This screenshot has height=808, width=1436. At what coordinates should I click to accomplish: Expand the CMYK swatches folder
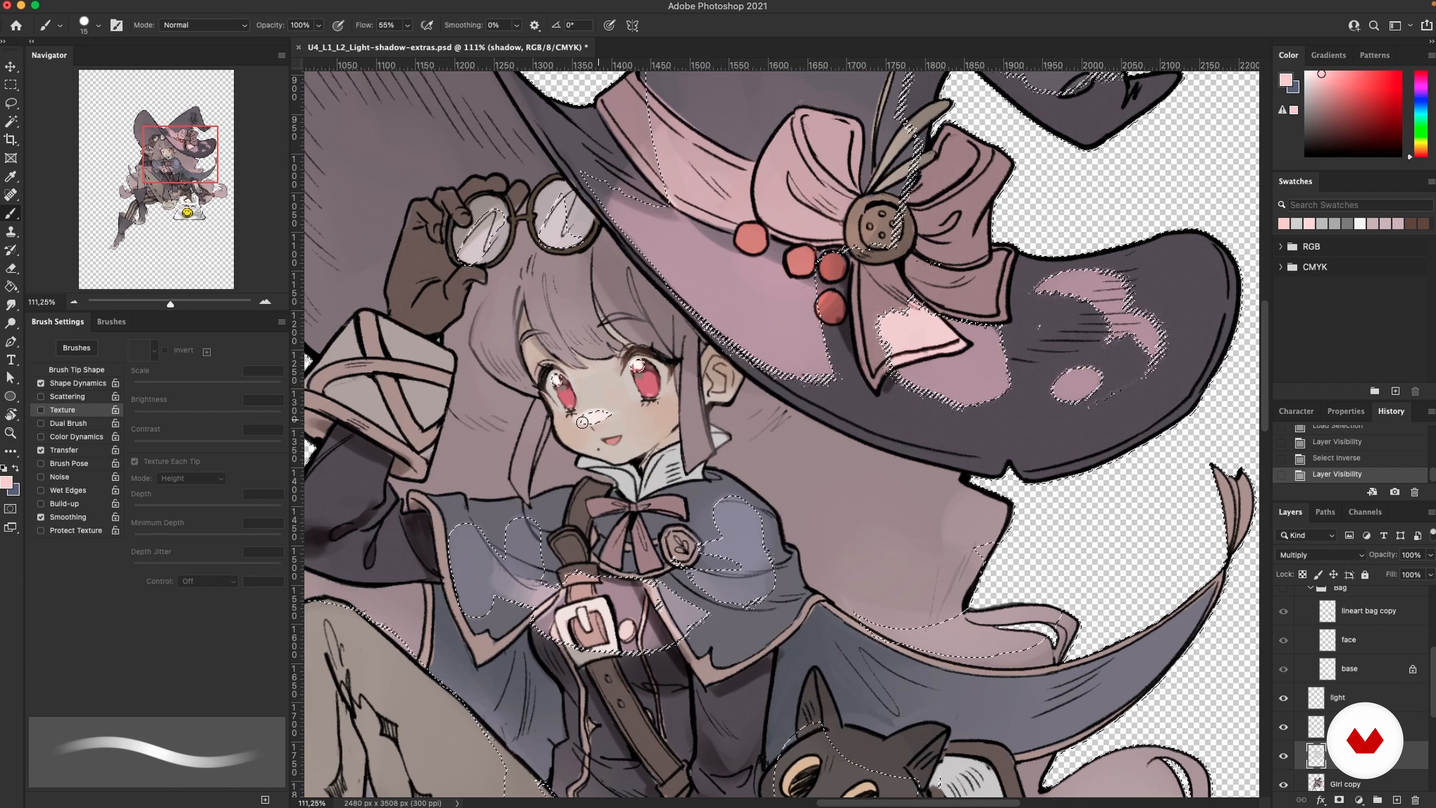1280,267
